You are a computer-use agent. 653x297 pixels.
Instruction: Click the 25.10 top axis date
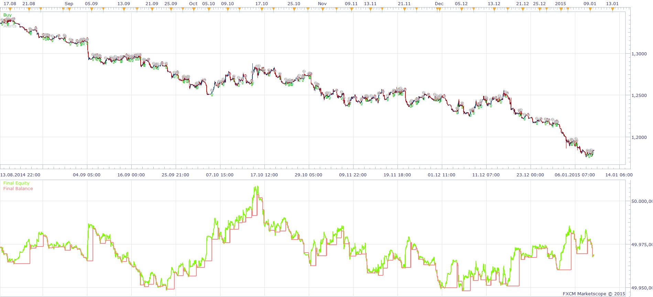point(294,4)
